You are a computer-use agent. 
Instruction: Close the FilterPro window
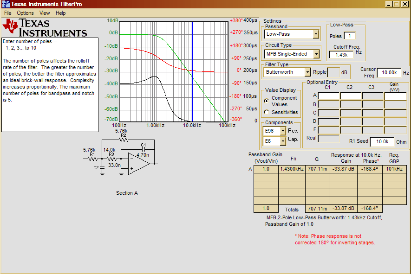[x=404, y=4]
